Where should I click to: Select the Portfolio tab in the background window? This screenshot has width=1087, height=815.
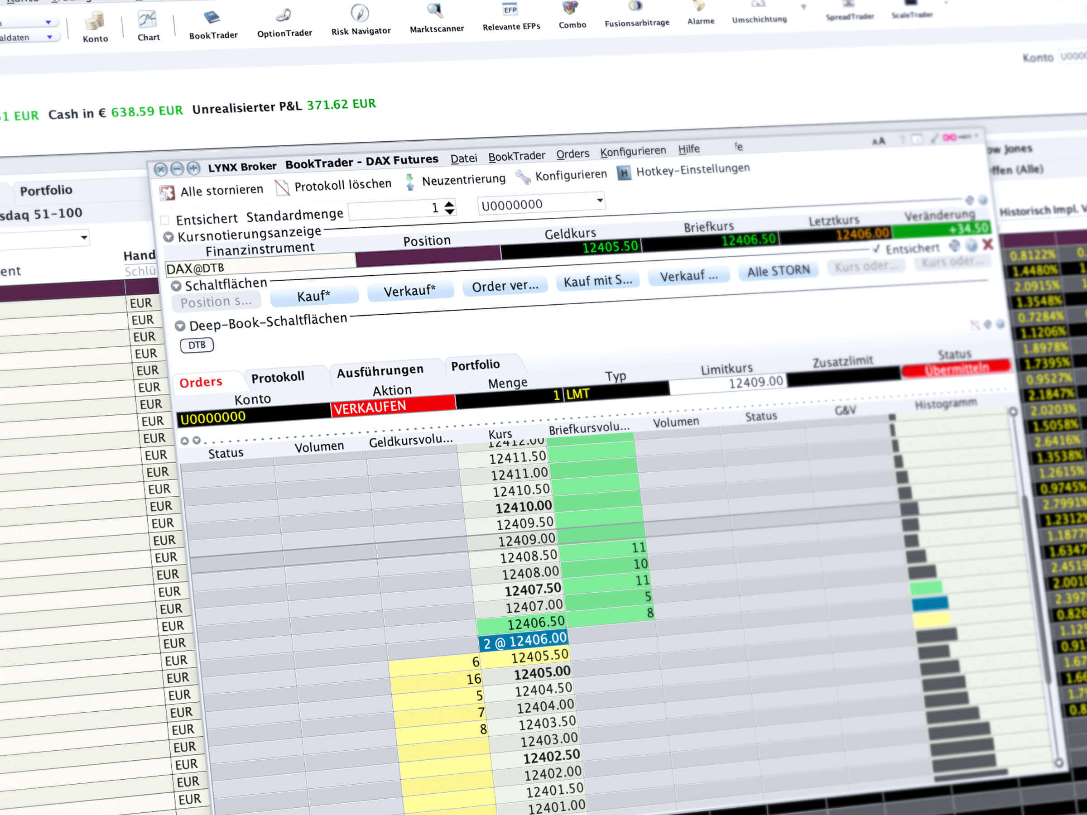pos(46,190)
